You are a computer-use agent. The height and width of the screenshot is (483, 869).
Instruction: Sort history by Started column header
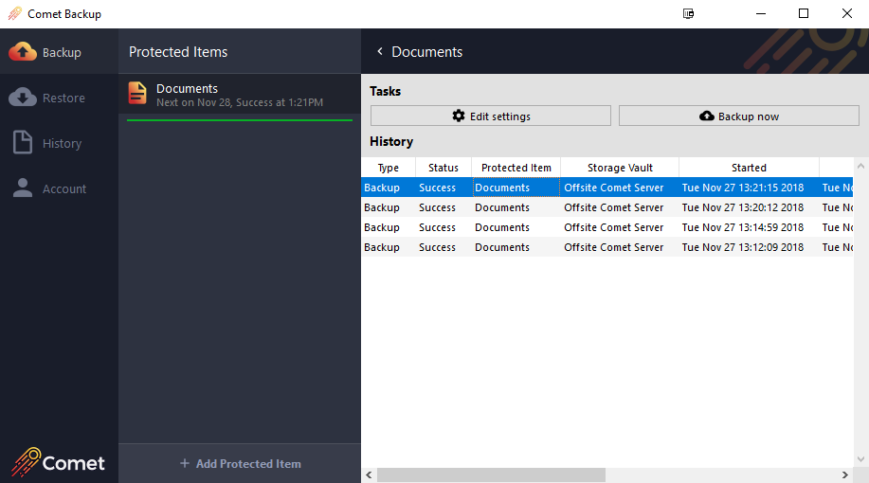pos(749,168)
